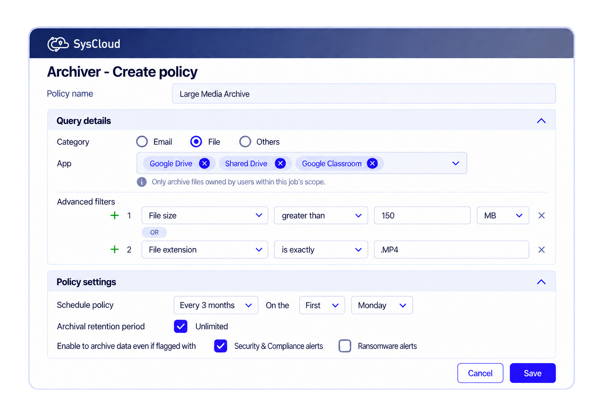603x402 pixels.
Task: Click the Google Drive chip label
Action: pyautogui.click(x=171, y=164)
